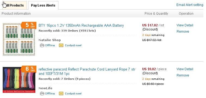
Task: Click the reflective paracord product thumbnail
Action: pyautogui.click(x=19, y=80)
